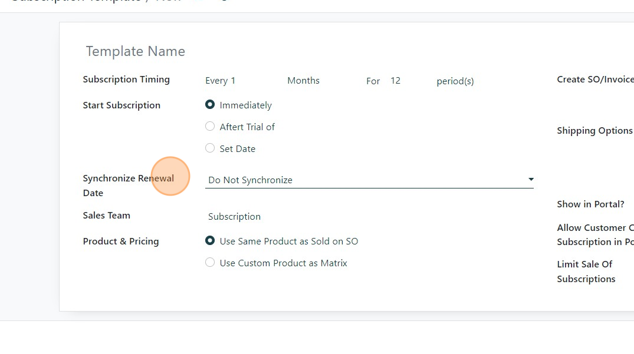Select the Immediately start option

[x=210, y=105]
